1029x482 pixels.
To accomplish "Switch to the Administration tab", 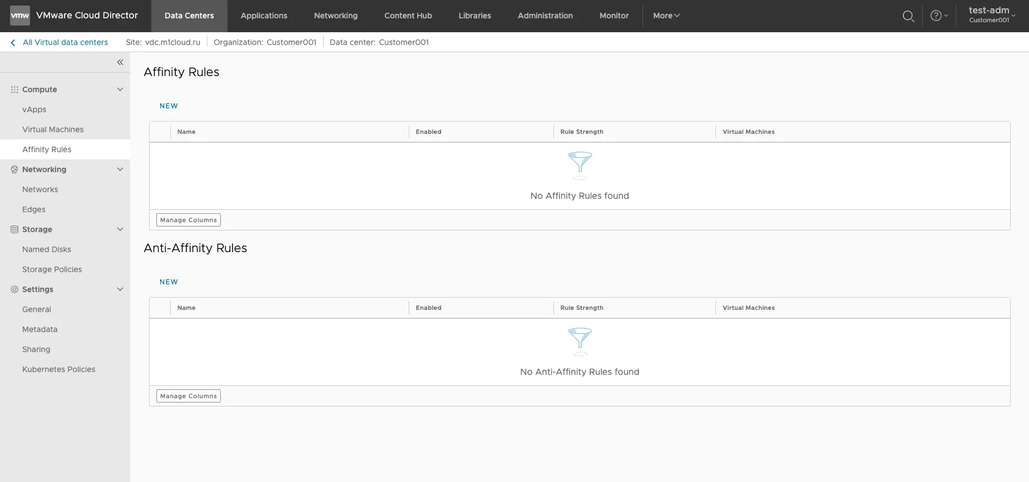I will [x=545, y=16].
